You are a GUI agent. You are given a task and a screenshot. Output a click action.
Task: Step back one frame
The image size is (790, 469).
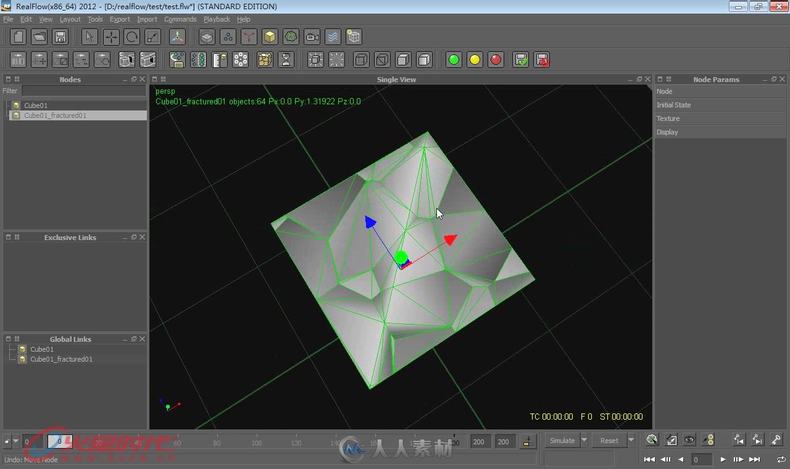tap(665, 459)
